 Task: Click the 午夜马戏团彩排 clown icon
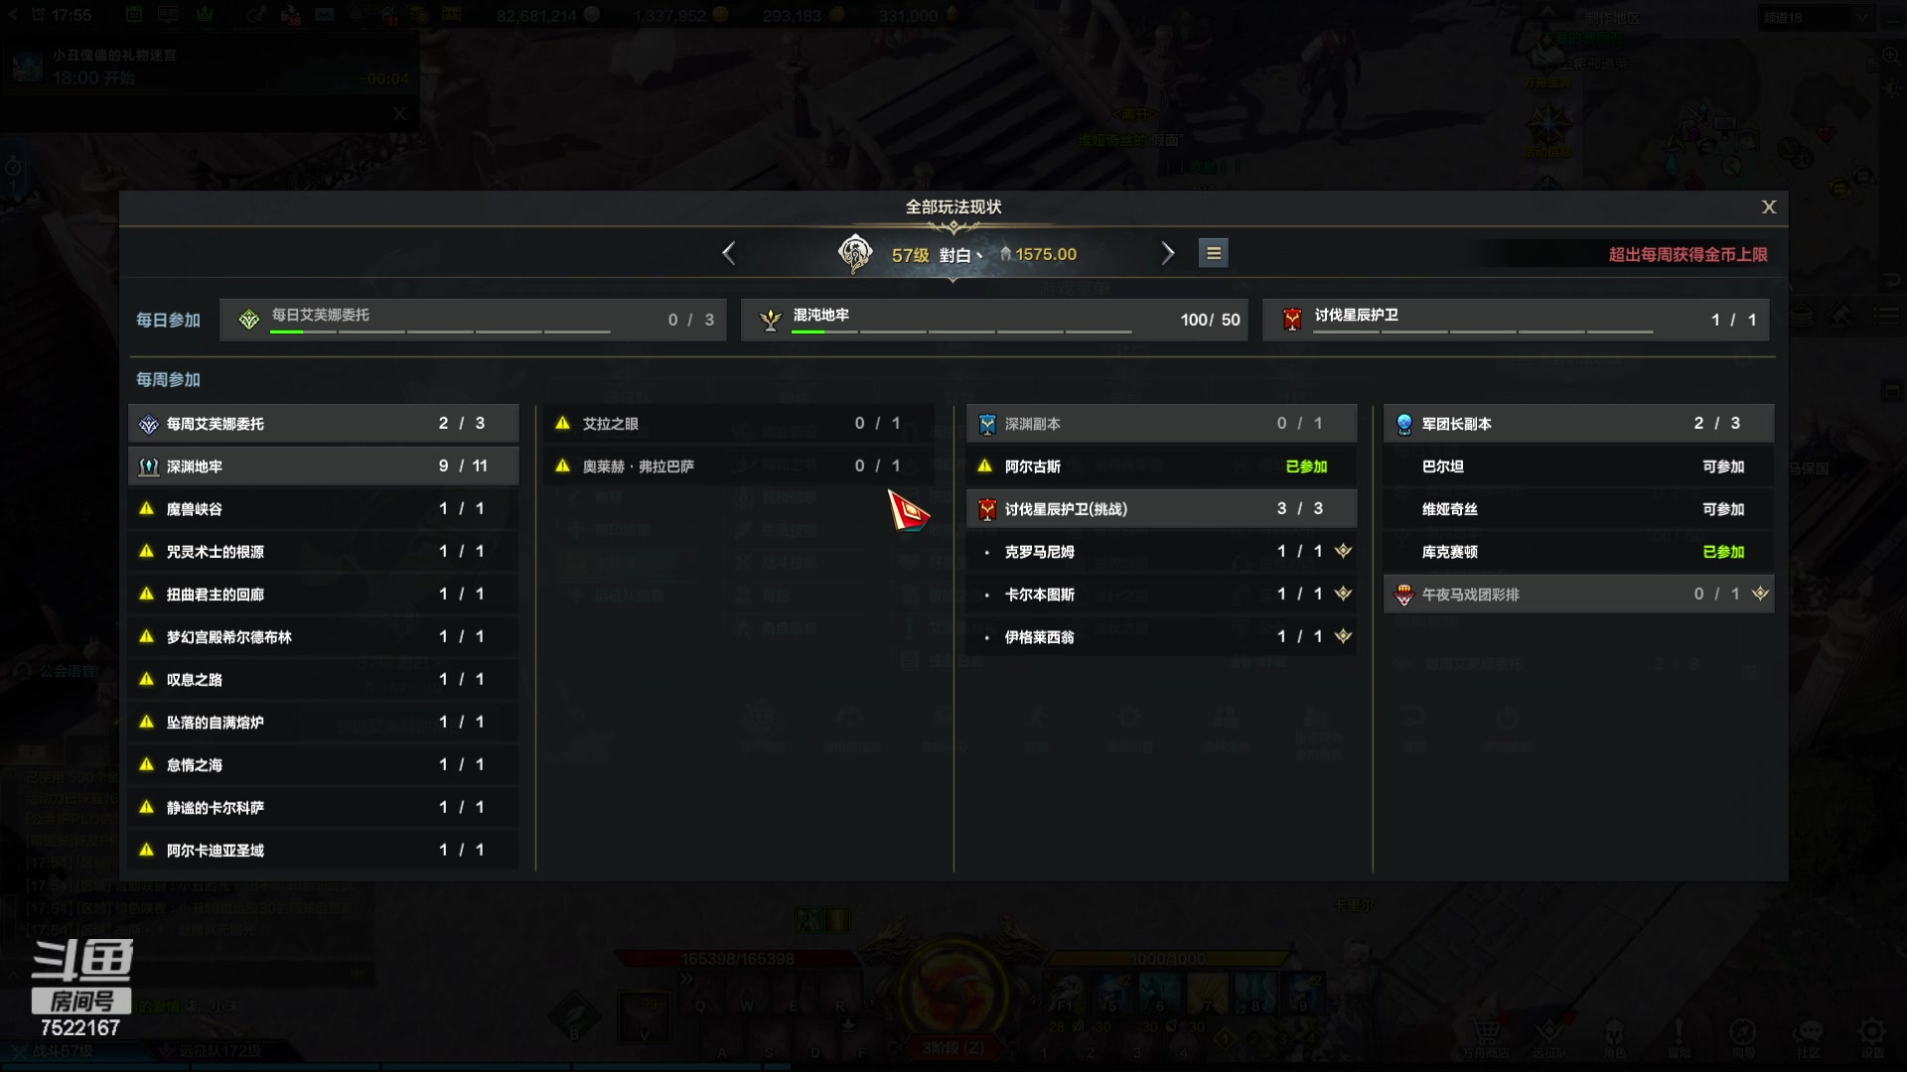(1404, 595)
